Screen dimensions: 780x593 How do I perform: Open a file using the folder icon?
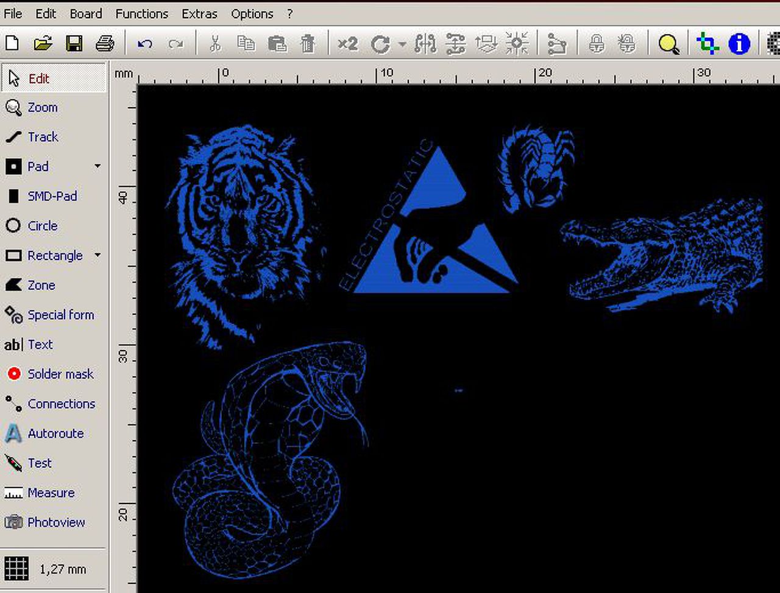43,43
